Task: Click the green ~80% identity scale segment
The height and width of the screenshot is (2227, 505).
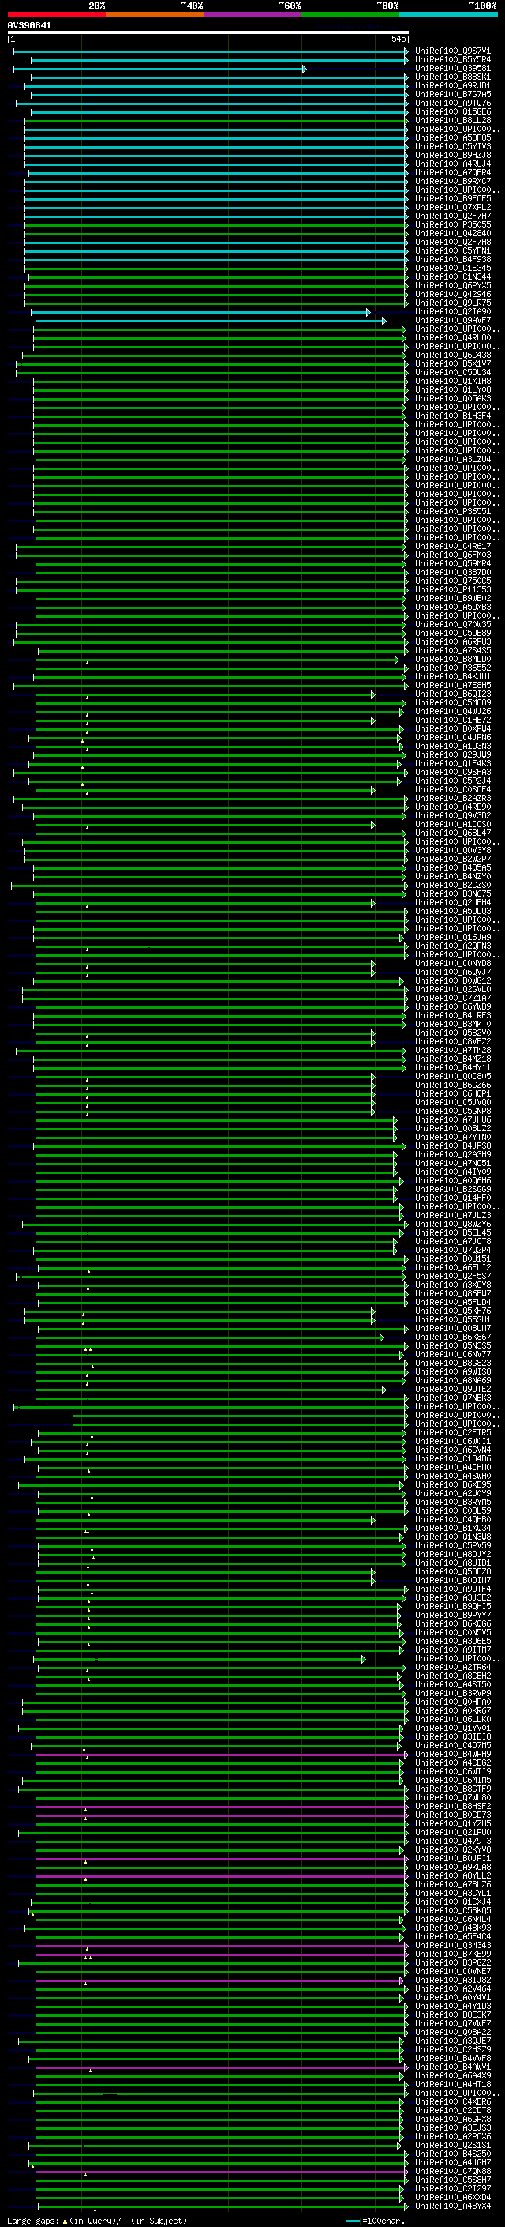Action: (350, 14)
